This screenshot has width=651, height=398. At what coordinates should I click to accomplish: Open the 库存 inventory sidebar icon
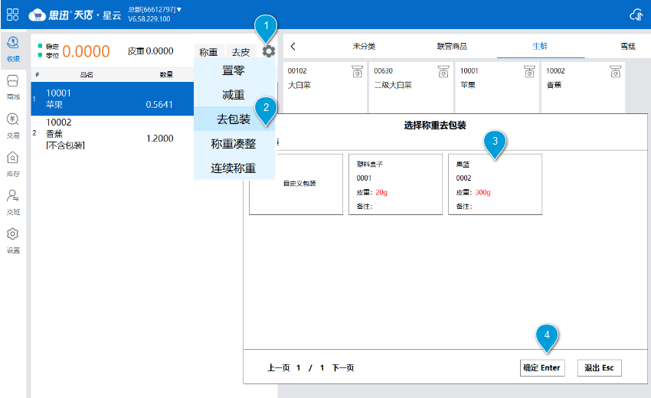coord(13,164)
